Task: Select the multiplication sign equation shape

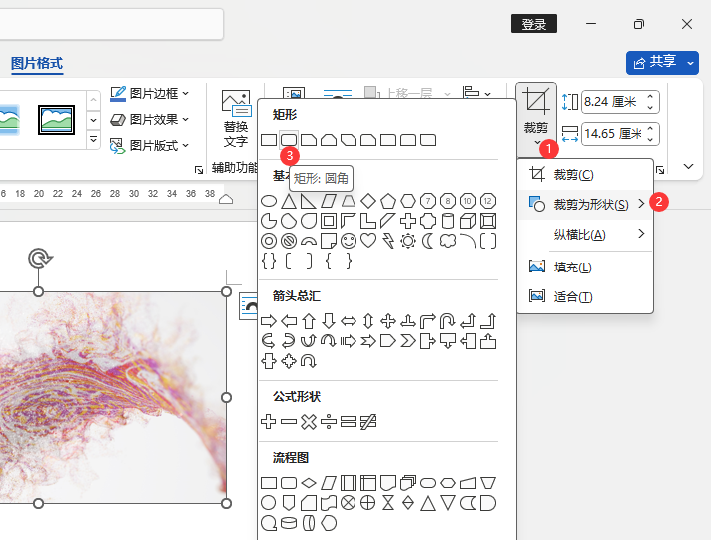Action: click(309, 421)
